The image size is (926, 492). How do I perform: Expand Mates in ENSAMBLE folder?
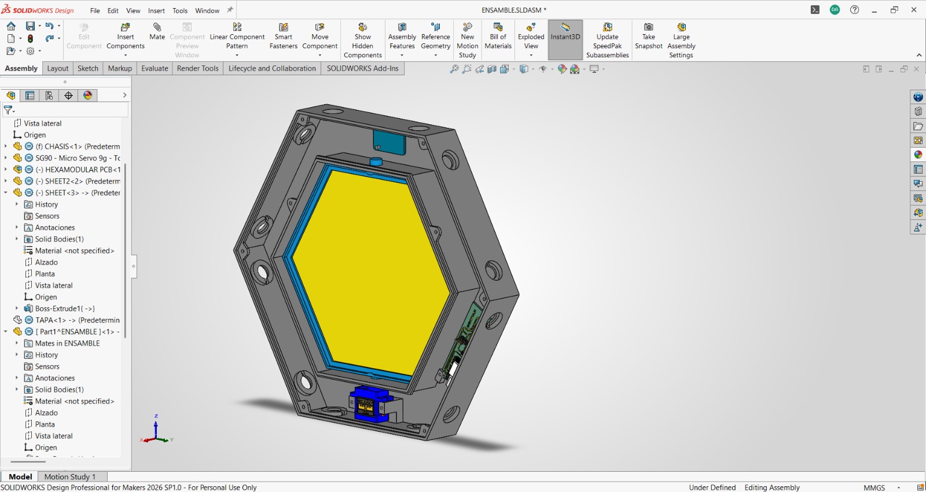[x=17, y=343]
